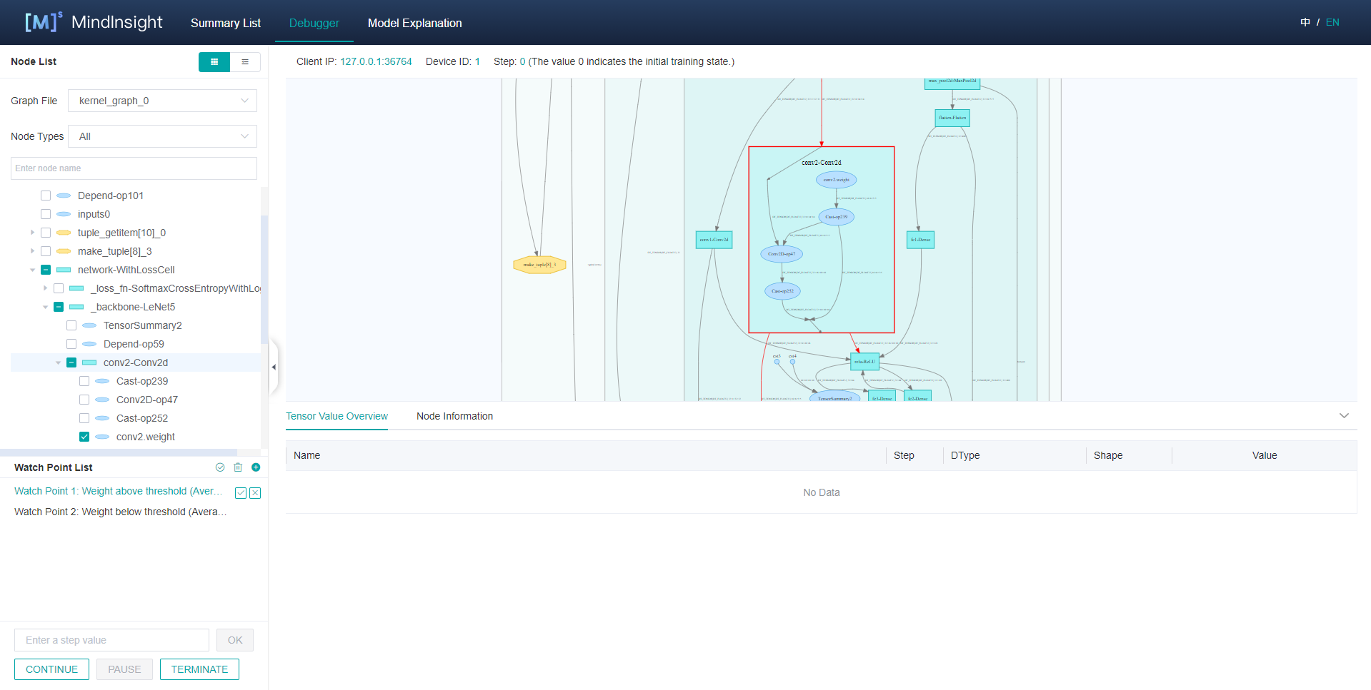1371x690 pixels.
Task: Expand the tuple_getitem[10]_0 tree node
Action: (32, 233)
